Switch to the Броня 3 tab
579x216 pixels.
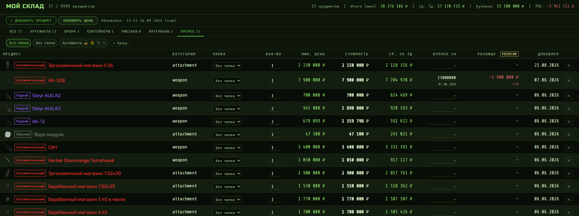pyautogui.click(x=72, y=31)
